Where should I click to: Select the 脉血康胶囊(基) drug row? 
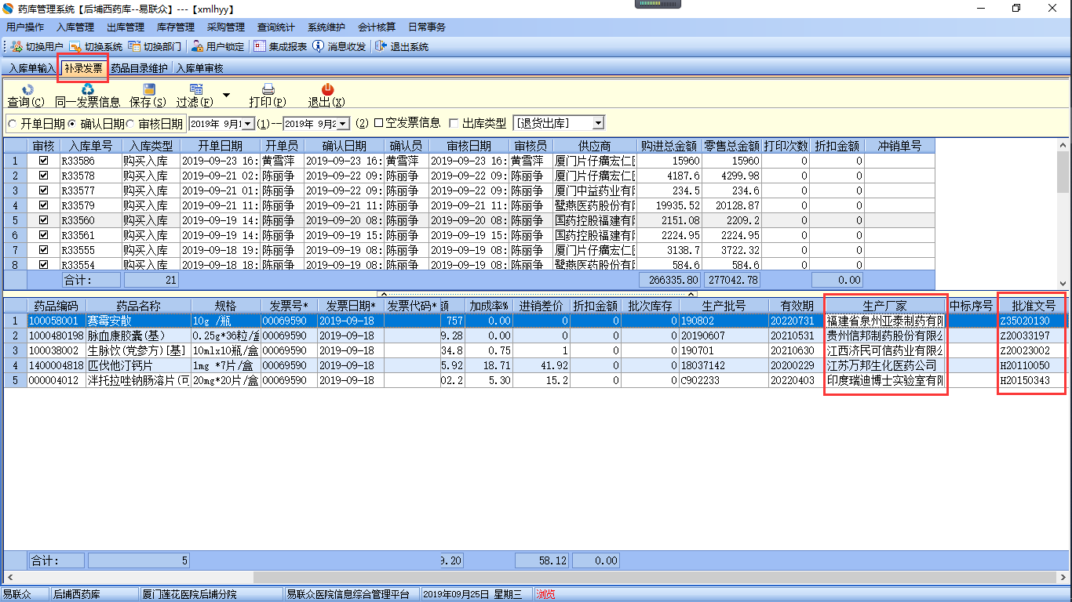point(535,335)
